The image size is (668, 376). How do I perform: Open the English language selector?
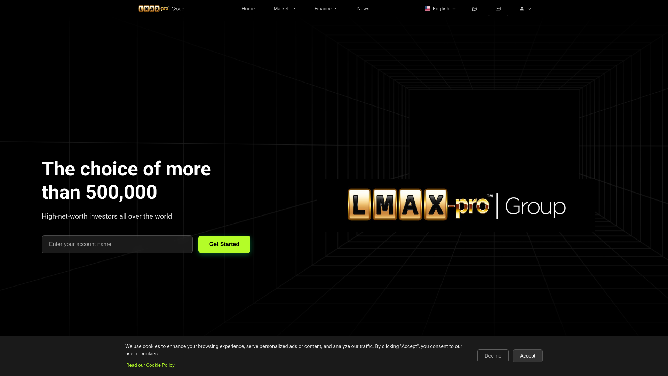[x=440, y=9]
